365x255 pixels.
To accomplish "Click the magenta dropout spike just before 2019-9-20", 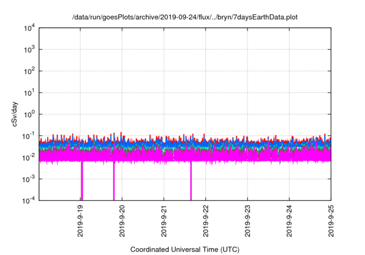I will (x=114, y=180).
